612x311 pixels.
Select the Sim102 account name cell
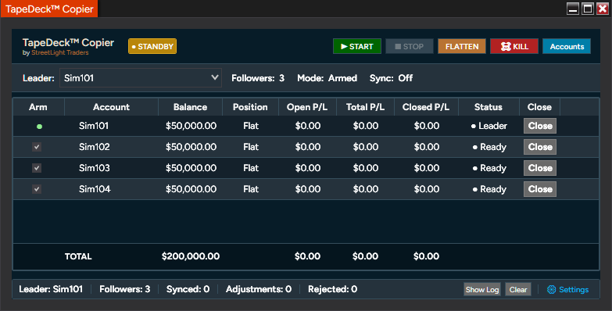tap(95, 147)
